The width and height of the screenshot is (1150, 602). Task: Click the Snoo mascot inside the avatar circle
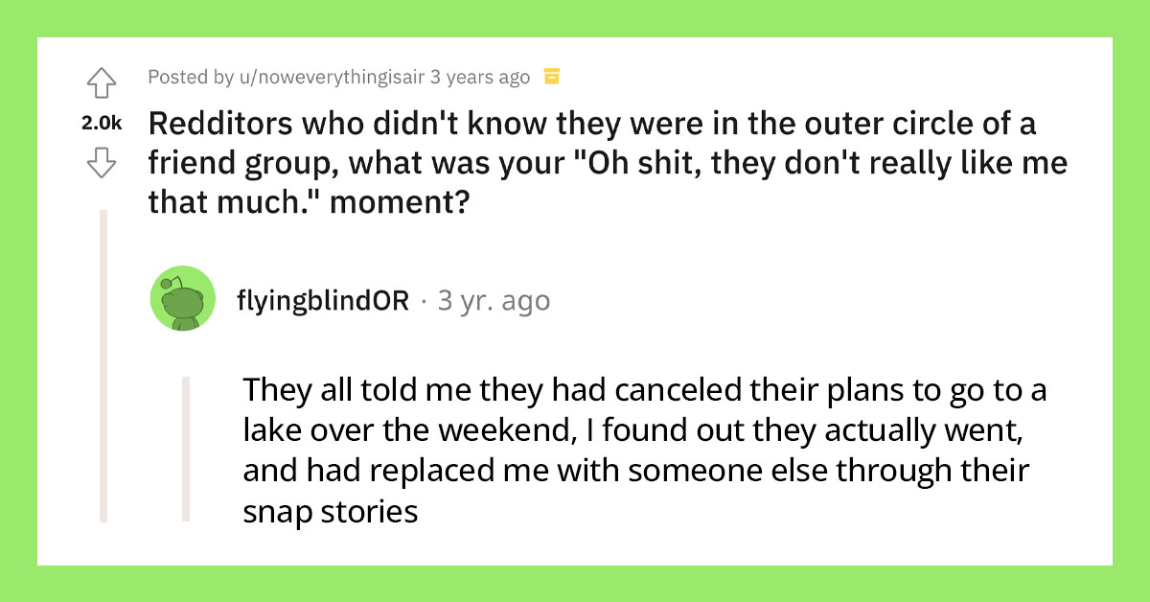tap(183, 298)
